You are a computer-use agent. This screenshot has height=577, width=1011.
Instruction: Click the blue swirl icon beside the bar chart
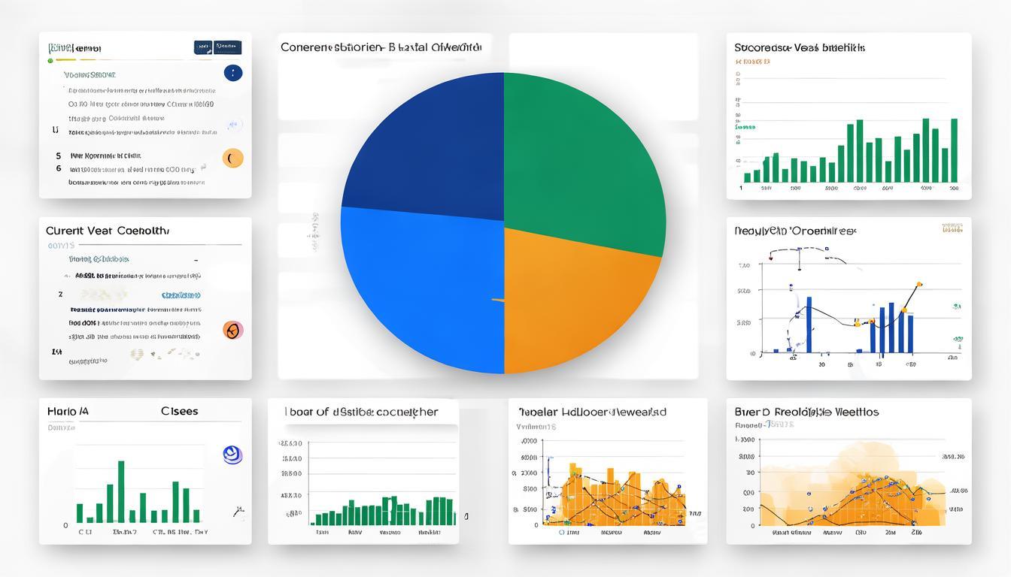pos(232,454)
